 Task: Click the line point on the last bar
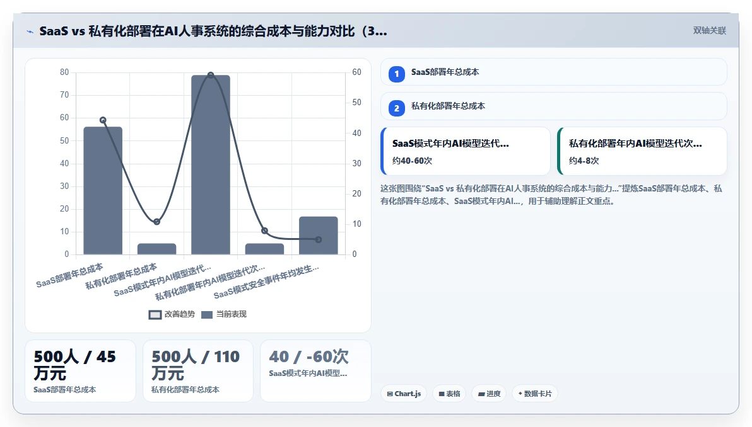click(319, 239)
